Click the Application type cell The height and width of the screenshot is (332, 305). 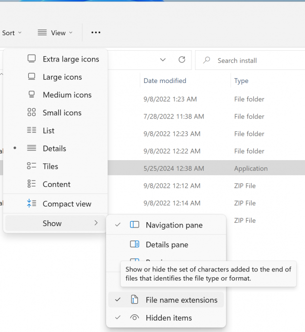click(x=251, y=168)
